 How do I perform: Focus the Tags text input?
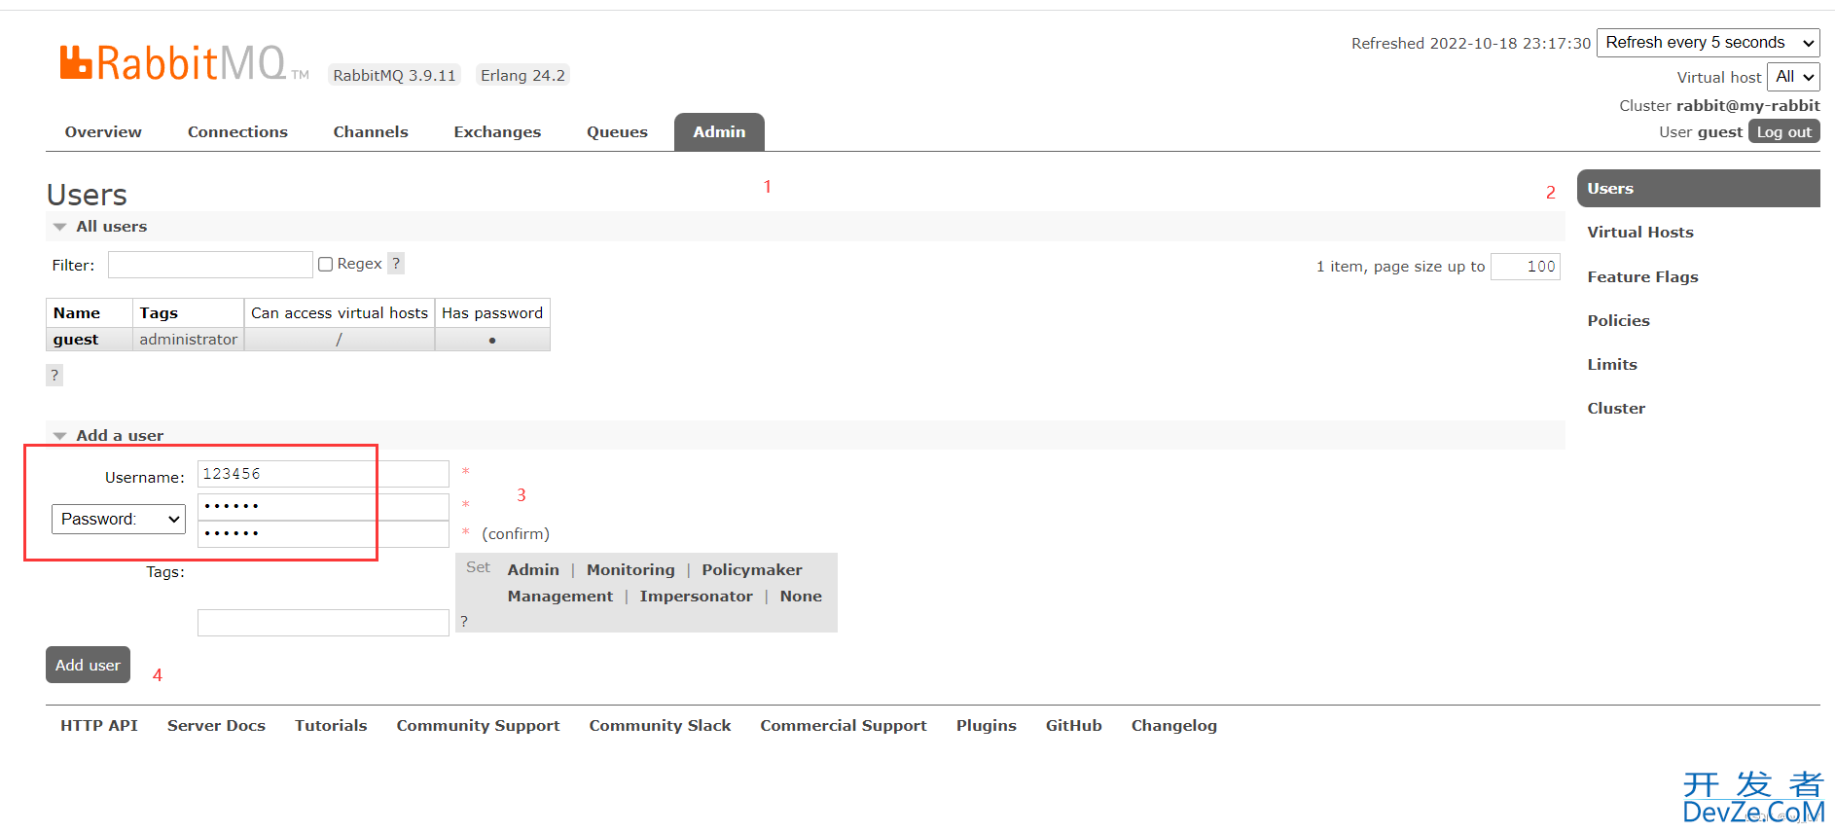coord(323,623)
